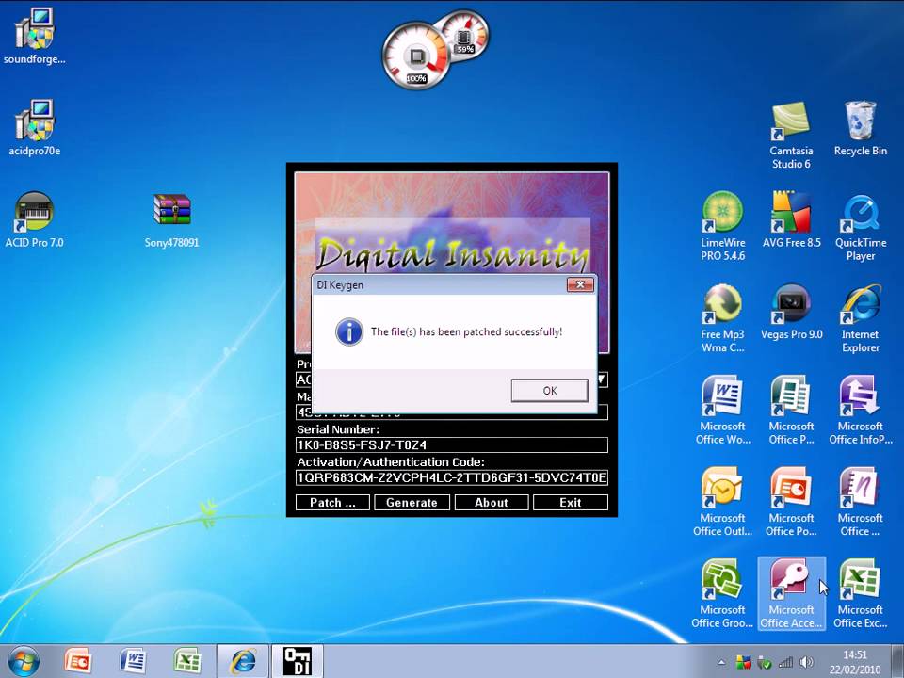Screen dimensions: 904x678
Task: Click the Generate button in keygen
Action: (412, 502)
